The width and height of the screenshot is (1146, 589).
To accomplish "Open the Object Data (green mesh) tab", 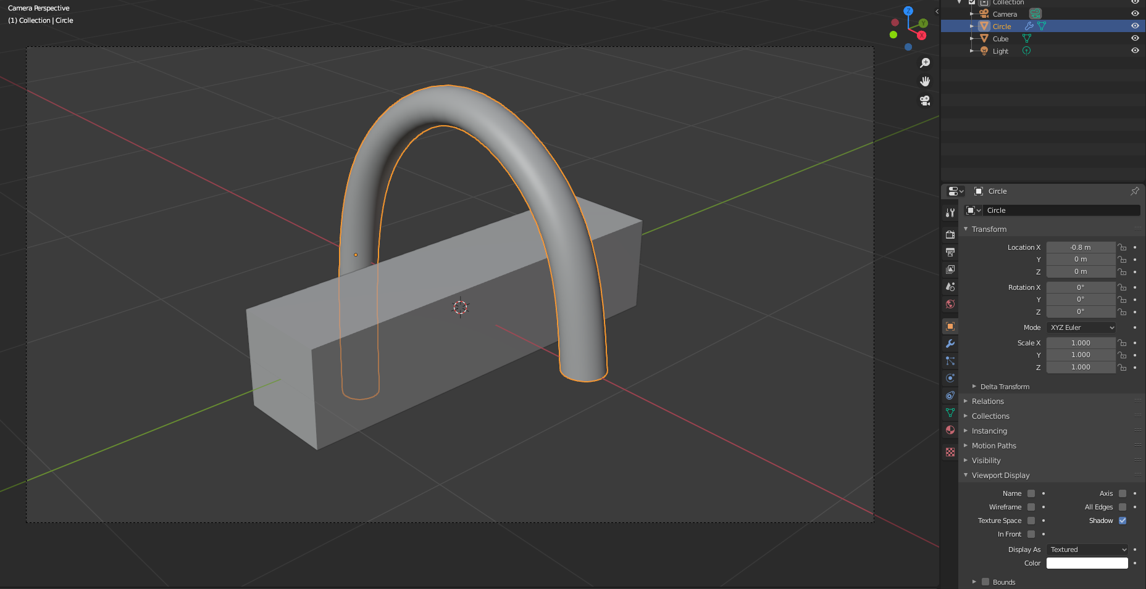I will pyautogui.click(x=950, y=413).
